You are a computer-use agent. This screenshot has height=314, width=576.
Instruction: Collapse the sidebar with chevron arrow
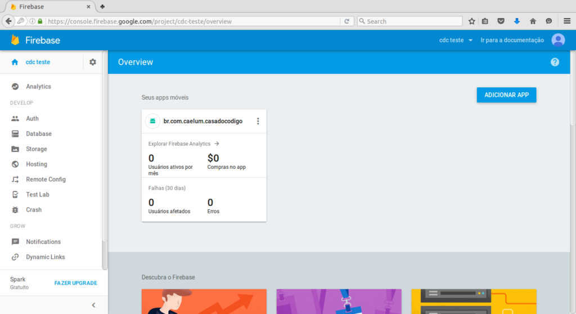[94, 305]
